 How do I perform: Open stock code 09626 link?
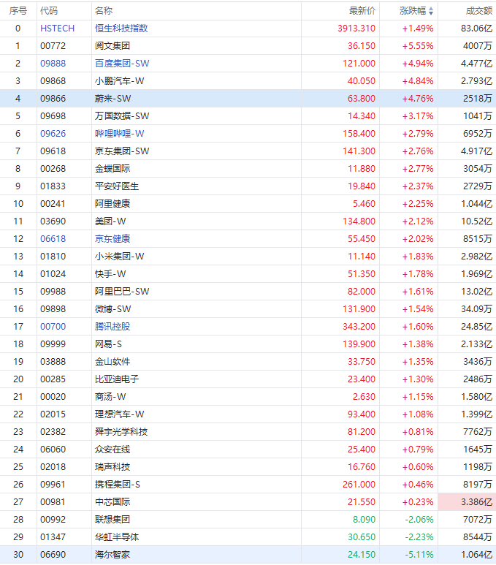(53, 134)
